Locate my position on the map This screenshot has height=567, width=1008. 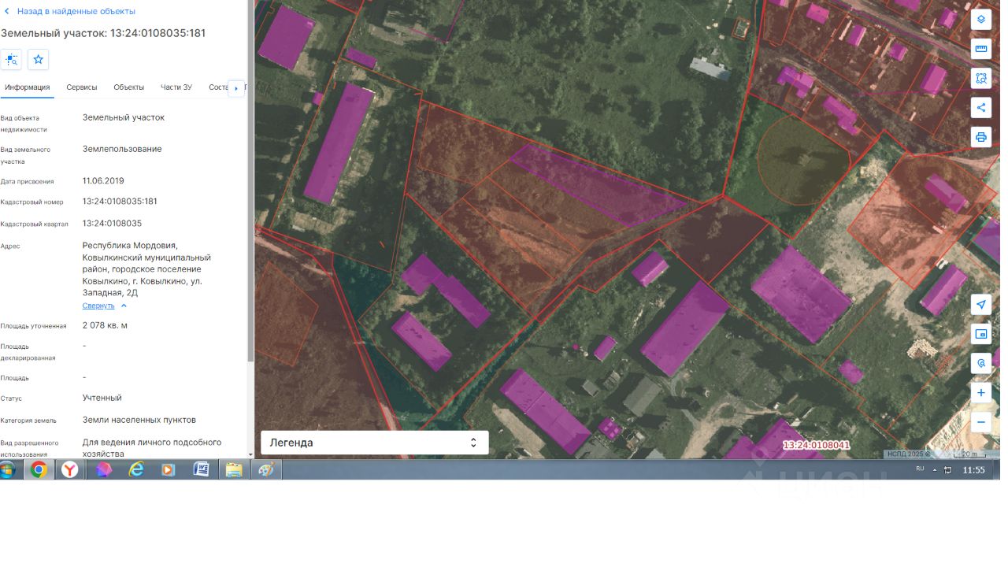[981, 305]
